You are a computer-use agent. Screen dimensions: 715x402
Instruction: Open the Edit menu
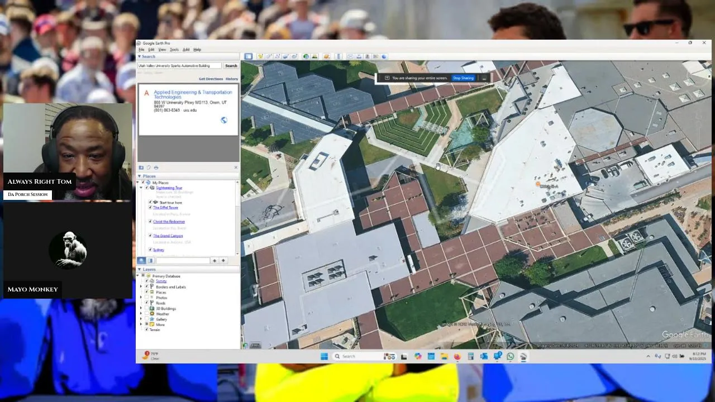coord(151,50)
